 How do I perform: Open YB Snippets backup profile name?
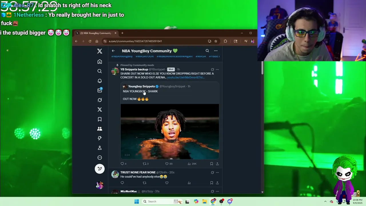coord(134,70)
